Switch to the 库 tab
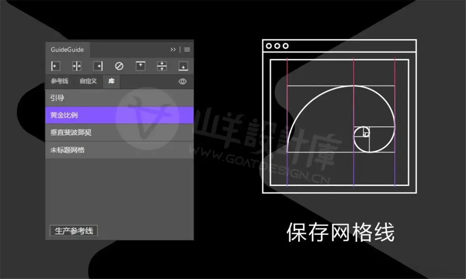The image size is (466, 279). (x=111, y=81)
